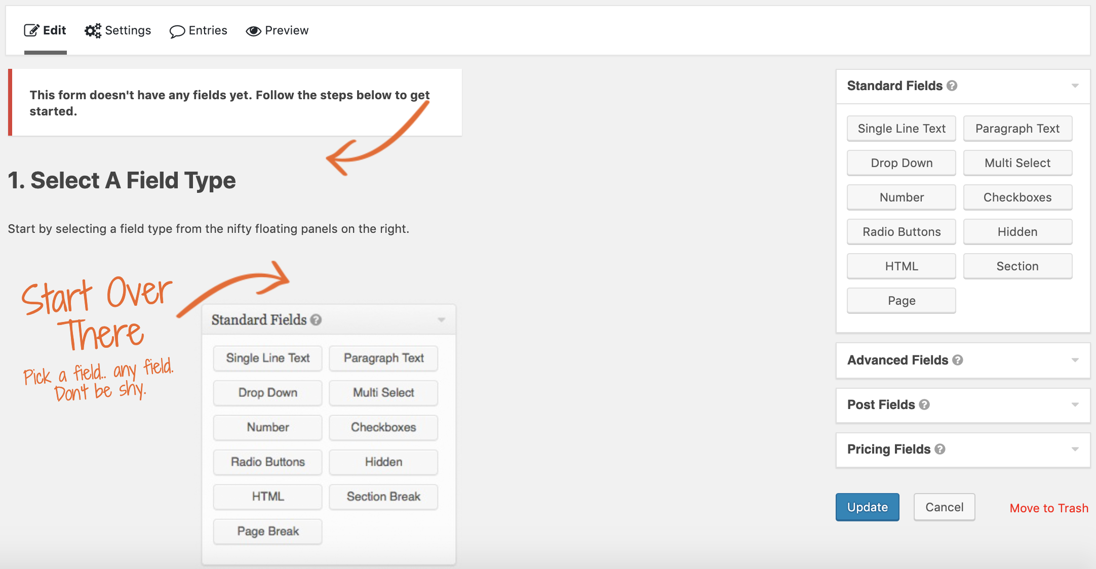Click the Cancel button
This screenshot has width=1096, height=569.
pos(944,507)
